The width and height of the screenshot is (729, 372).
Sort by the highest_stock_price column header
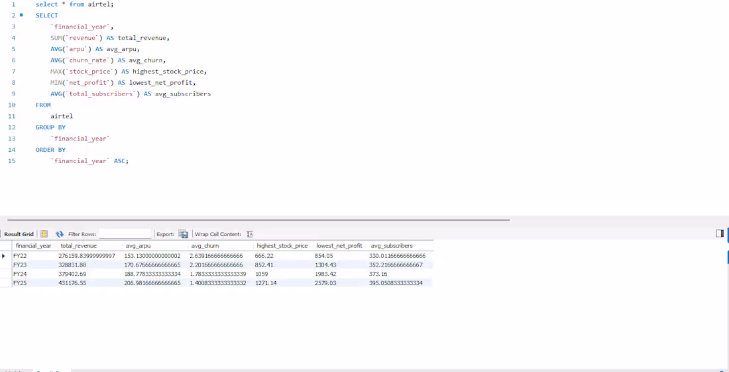click(x=282, y=245)
